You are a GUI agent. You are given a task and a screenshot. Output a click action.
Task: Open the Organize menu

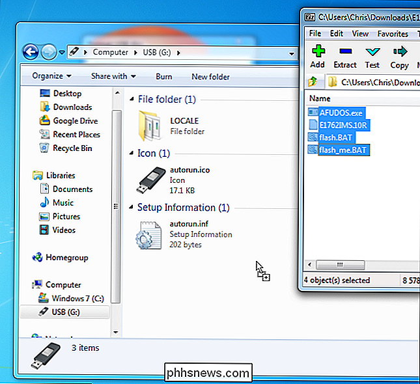point(51,76)
